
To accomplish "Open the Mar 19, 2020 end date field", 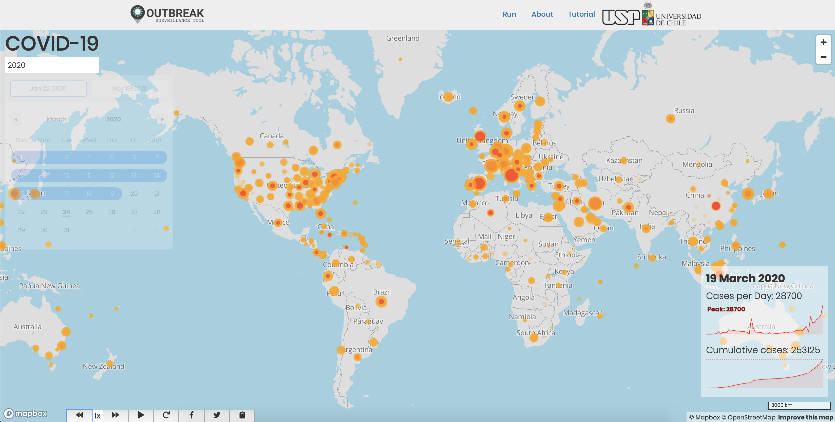I will (x=130, y=88).
